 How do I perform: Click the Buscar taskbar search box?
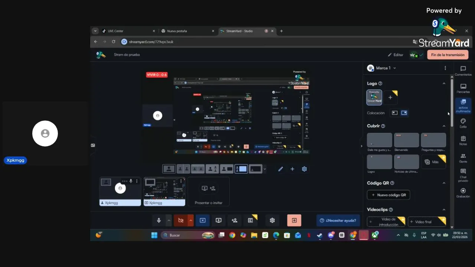(189, 235)
